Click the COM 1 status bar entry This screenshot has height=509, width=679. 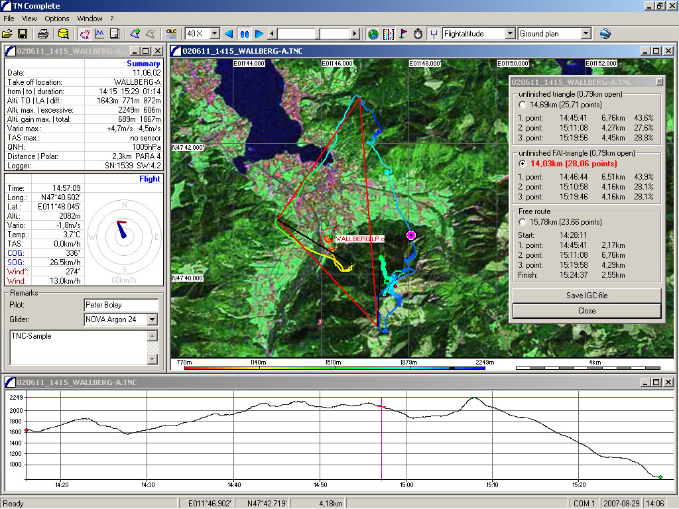click(x=584, y=504)
